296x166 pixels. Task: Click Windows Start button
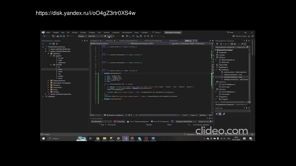coord(43,139)
